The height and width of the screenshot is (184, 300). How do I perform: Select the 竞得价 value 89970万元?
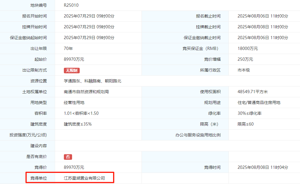pos(74,167)
